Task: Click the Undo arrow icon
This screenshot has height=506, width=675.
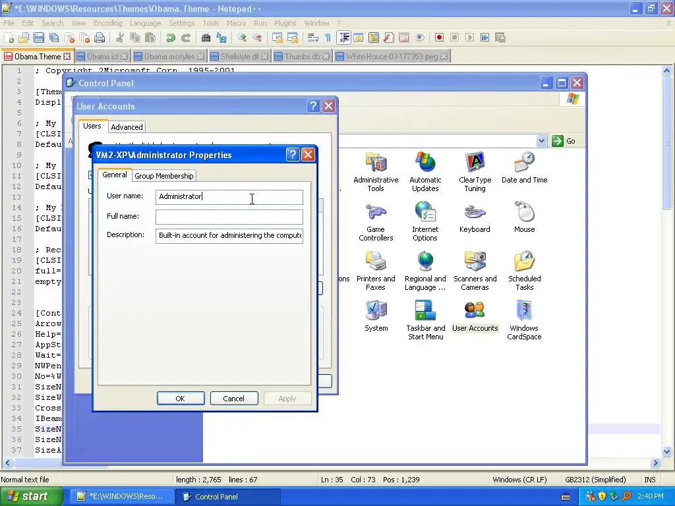Action: [x=171, y=38]
